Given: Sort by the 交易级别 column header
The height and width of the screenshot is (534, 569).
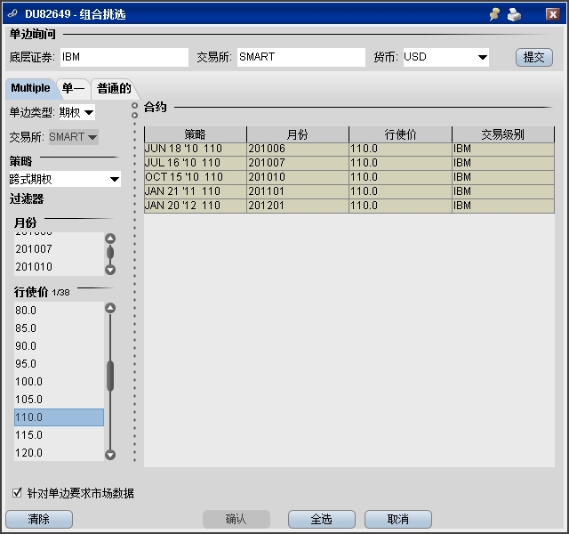Looking at the screenshot, I should point(503,134).
